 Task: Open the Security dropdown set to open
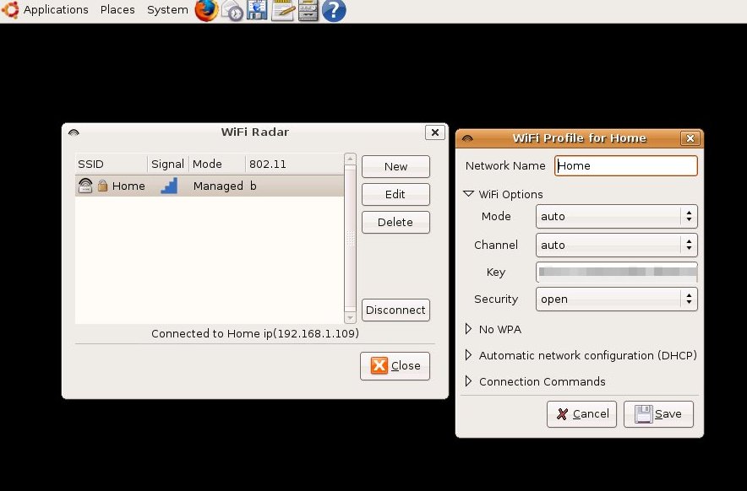point(616,299)
